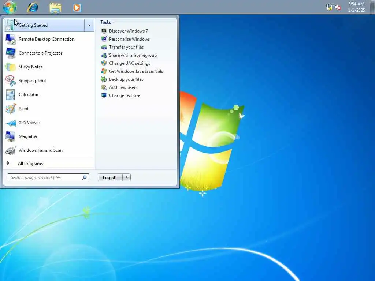Click the Windows Start orb
The image size is (375, 281).
pos(10,7)
